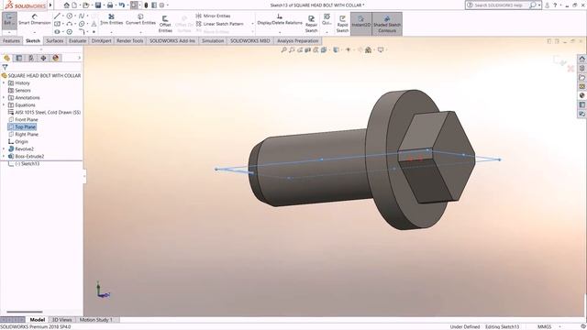Save the document with the Save icon

point(98,5)
